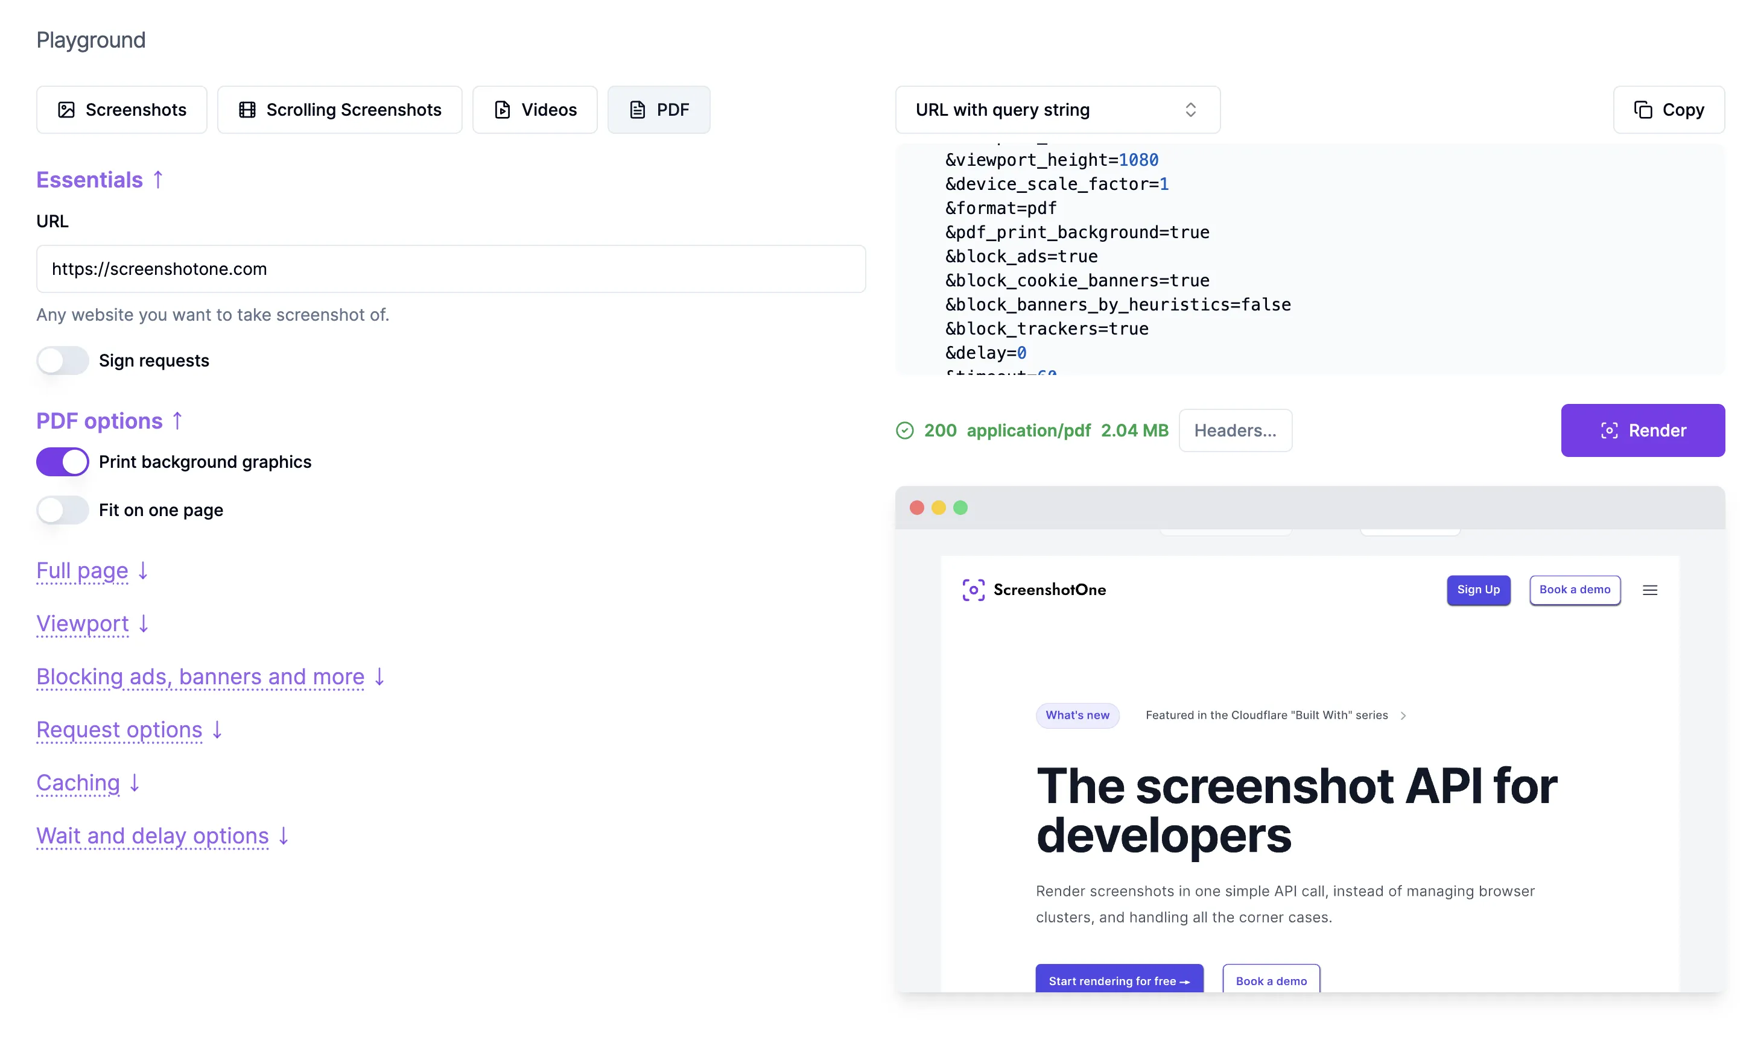The width and height of the screenshot is (1758, 1049).
Task: Click the ScreenshotOne logo icon in preview
Action: click(973, 590)
